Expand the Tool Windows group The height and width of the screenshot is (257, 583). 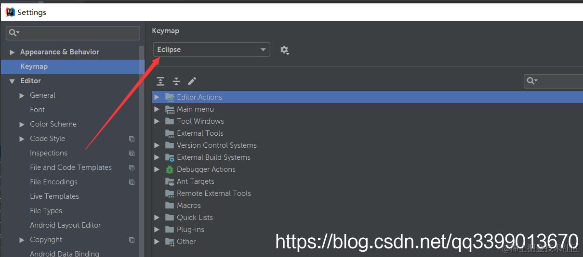157,121
